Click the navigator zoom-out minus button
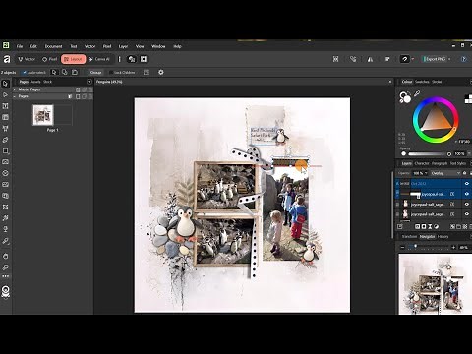The width and height of the screenshot is (472, 354). [403, 247]
